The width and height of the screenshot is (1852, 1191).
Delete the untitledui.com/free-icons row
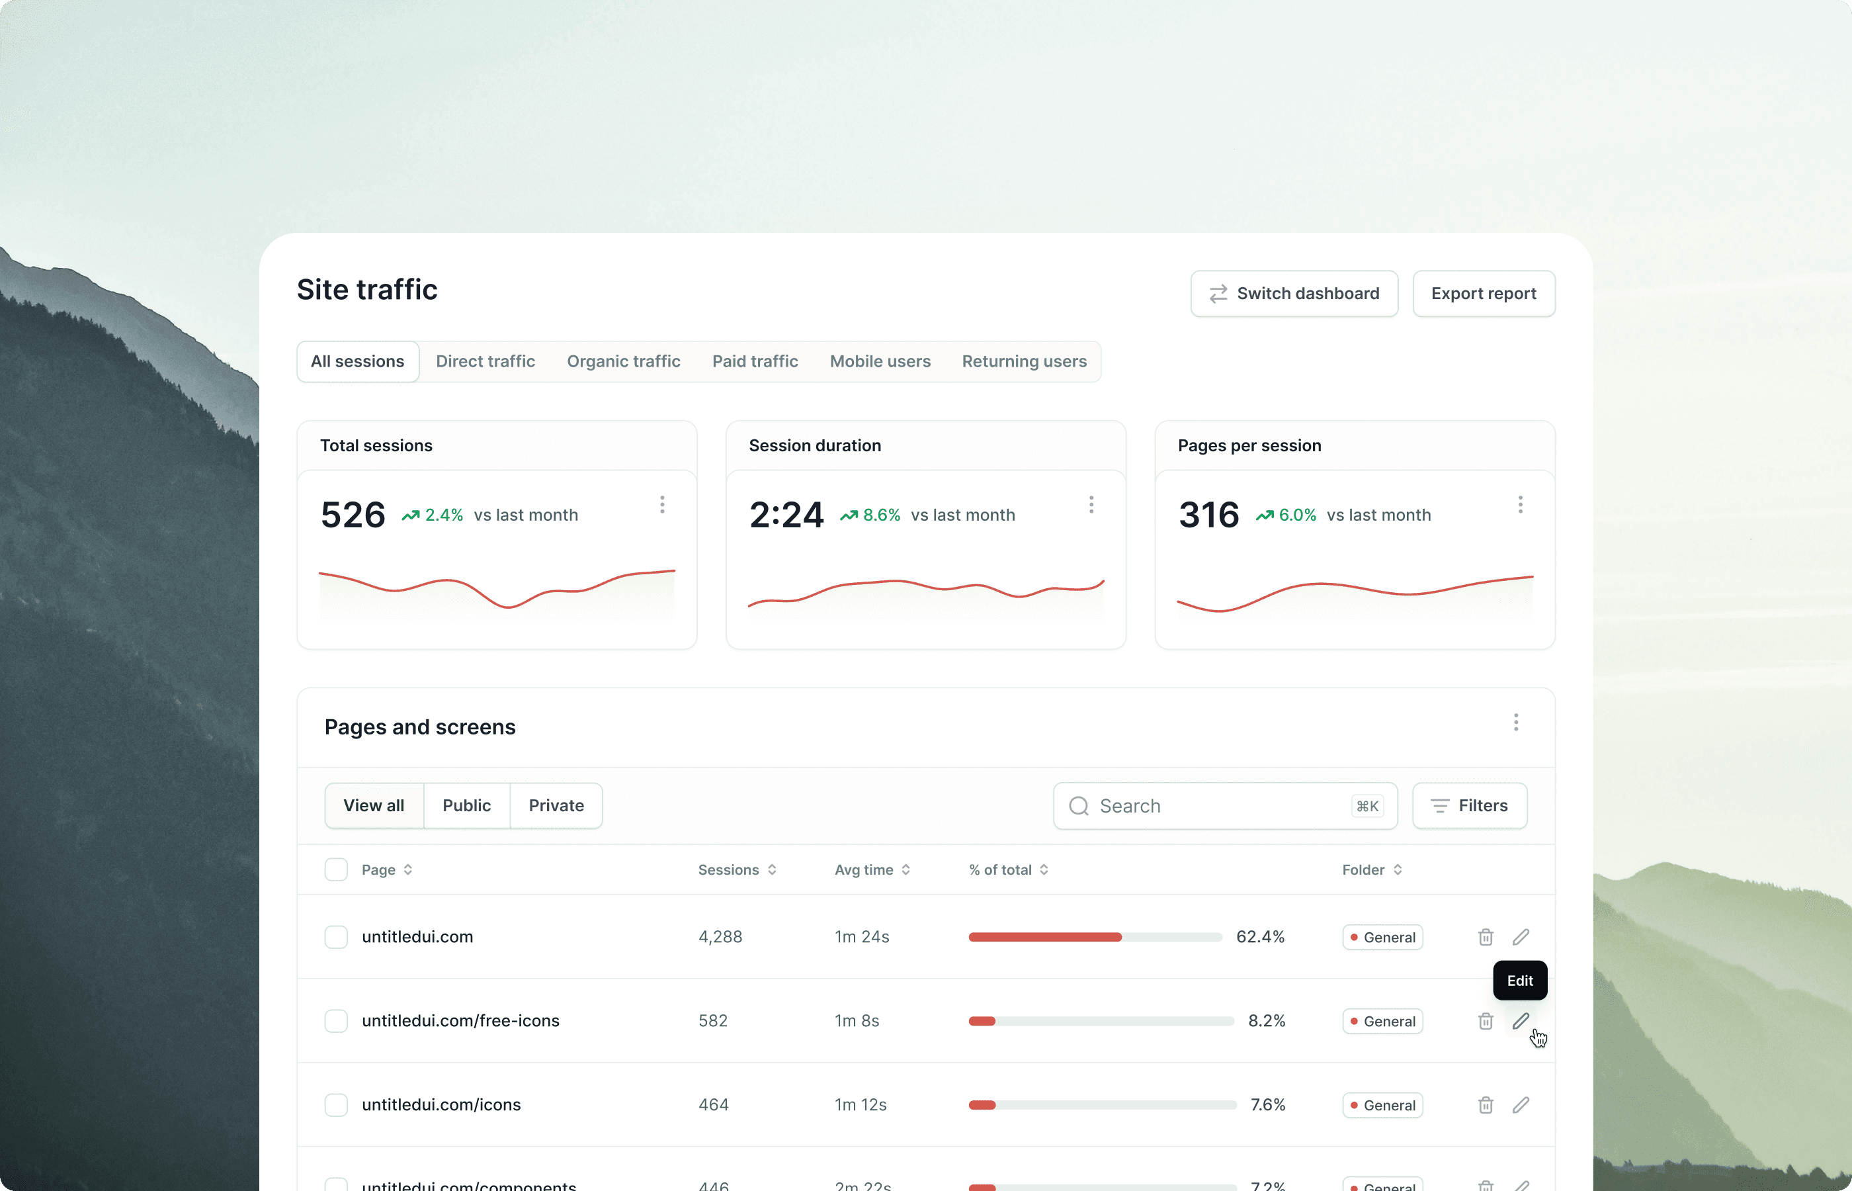pos(1485,1021)
